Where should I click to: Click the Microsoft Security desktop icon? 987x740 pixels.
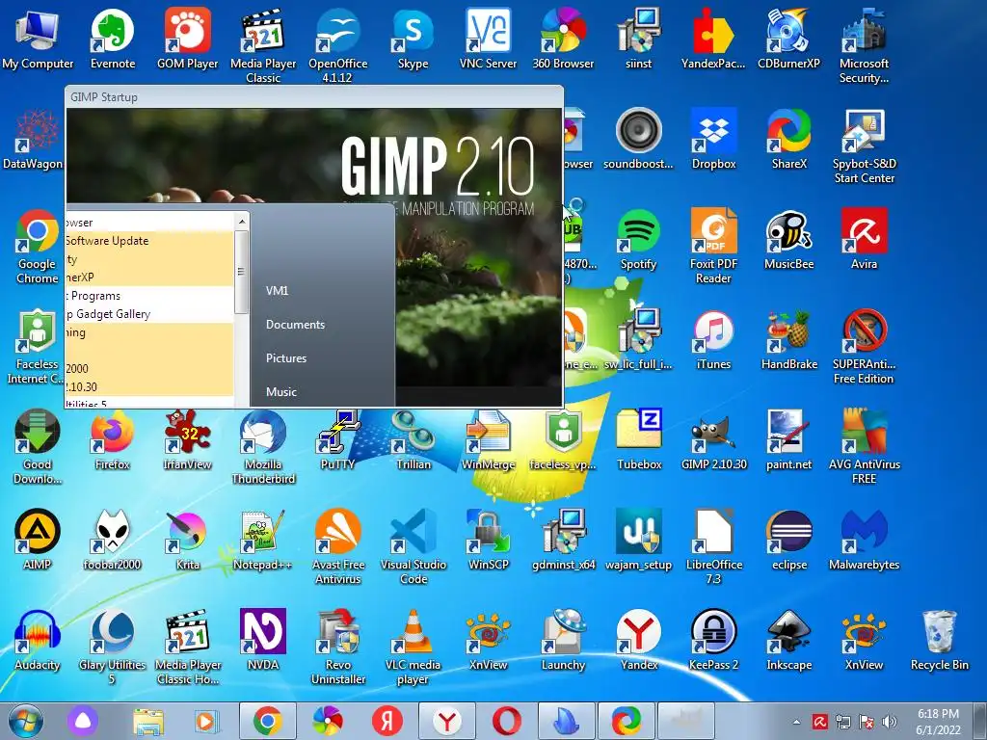(864, 45)
